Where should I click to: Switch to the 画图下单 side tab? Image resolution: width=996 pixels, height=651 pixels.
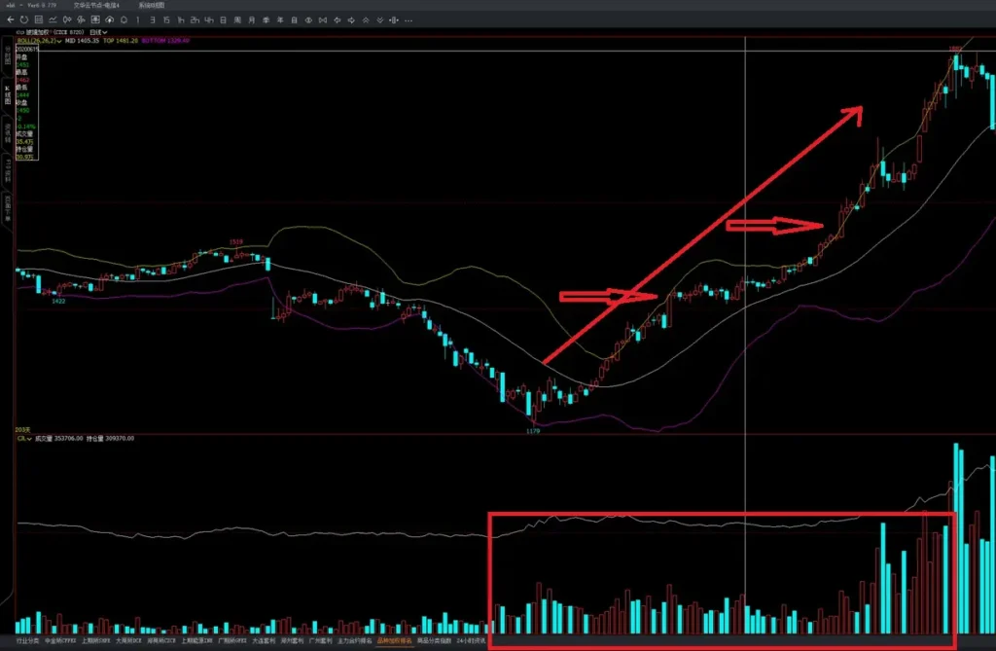(8, 208)
